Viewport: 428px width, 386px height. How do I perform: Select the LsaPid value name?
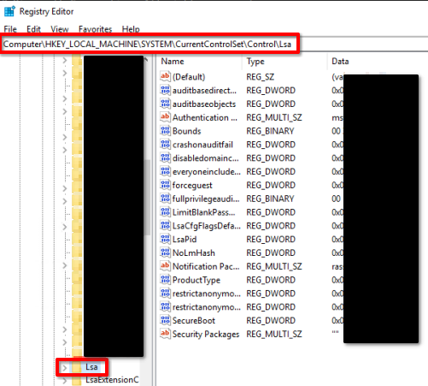point(185,240)
